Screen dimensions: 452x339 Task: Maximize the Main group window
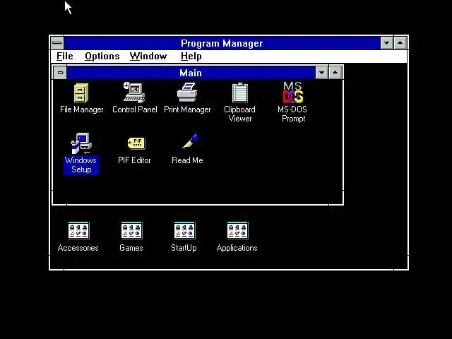coord(335,73)
